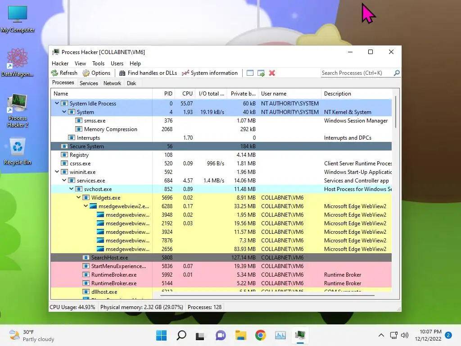
Task: Collapse the System tree node
Action: pyautogui.click(x=64, y=112)
